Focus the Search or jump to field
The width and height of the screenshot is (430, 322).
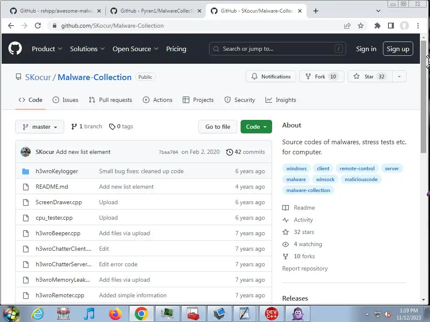(x=277, y=49)
